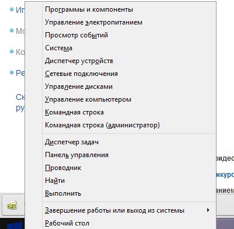Expand Завершение работы или выход из системы submenu arrow

[208, 210]
